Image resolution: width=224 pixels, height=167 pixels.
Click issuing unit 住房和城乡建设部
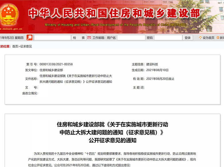51,70
